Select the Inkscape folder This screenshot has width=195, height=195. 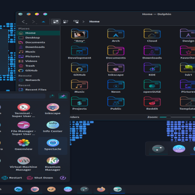coord(116,69)
